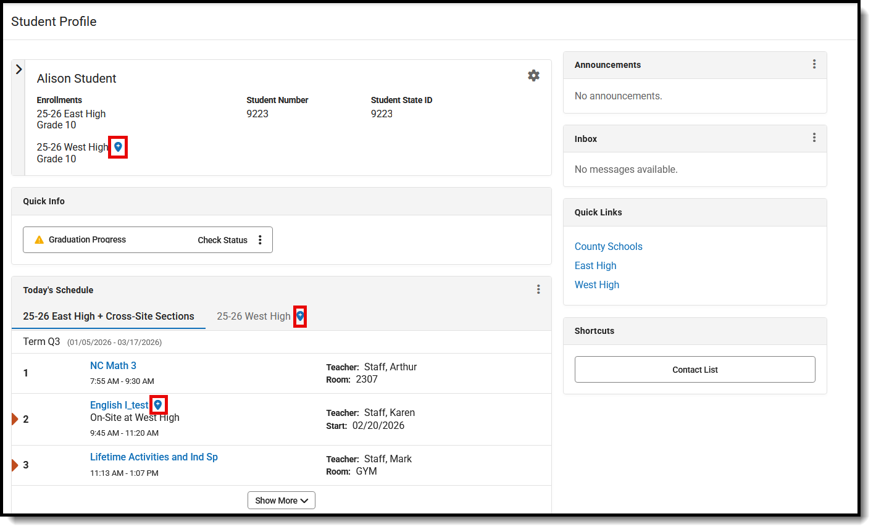Open the Inbox options menu
This screenshot has width=876, height=532.
click(x=814, y=138)
